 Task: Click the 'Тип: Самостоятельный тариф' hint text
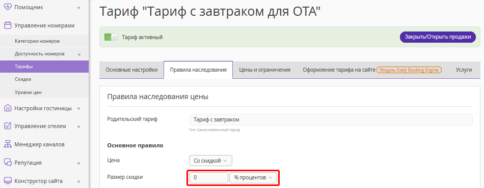pos(214,130)
